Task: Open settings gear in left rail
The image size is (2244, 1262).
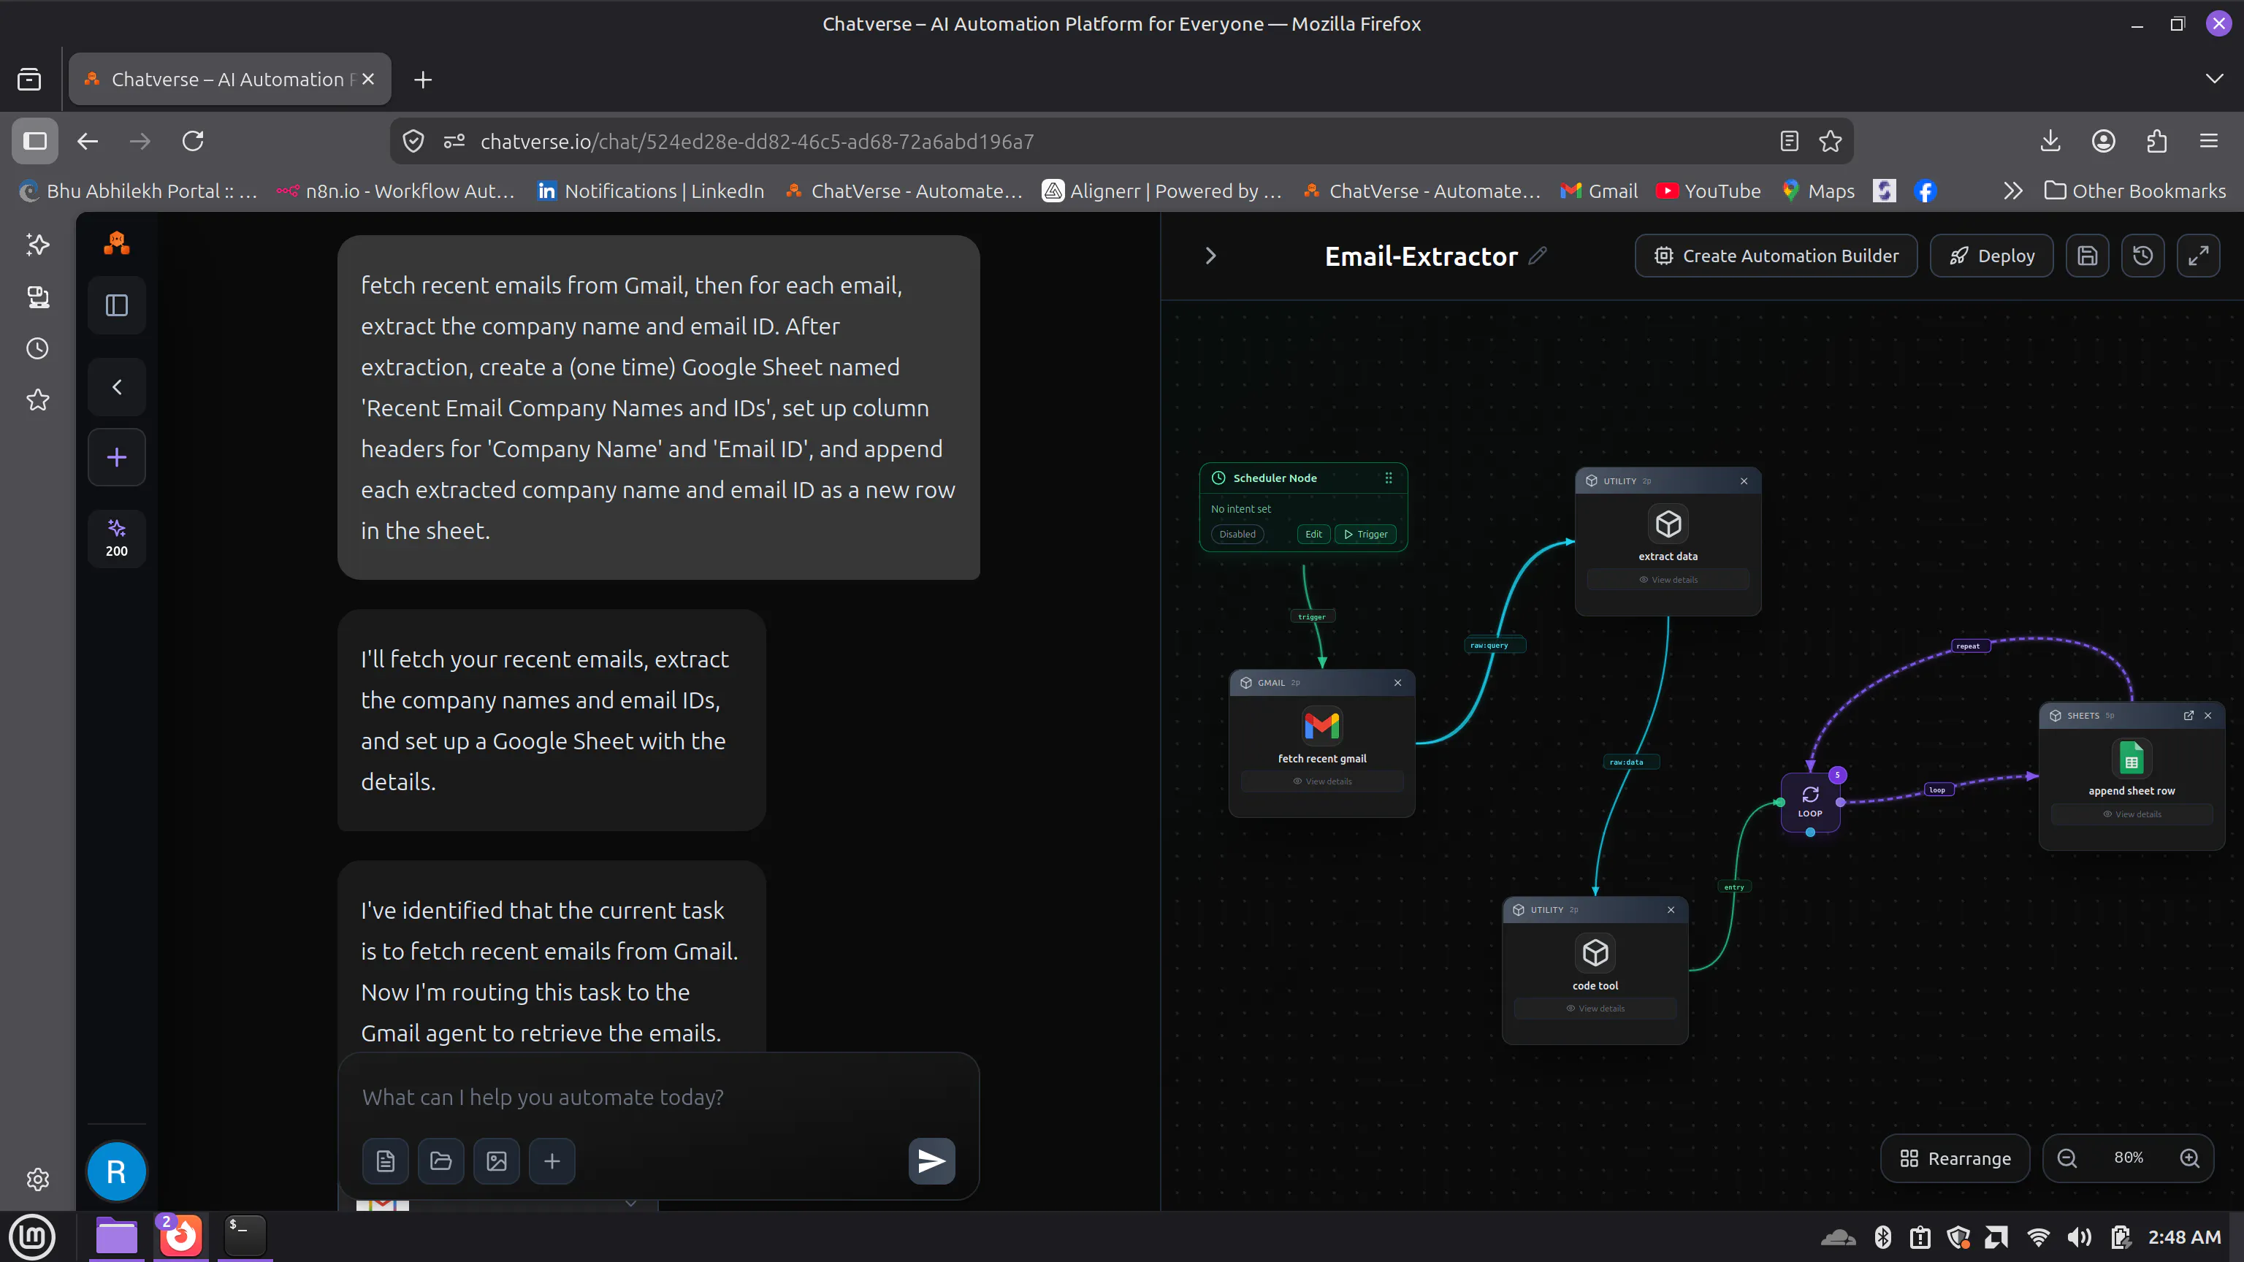Action: point(37,1179)
